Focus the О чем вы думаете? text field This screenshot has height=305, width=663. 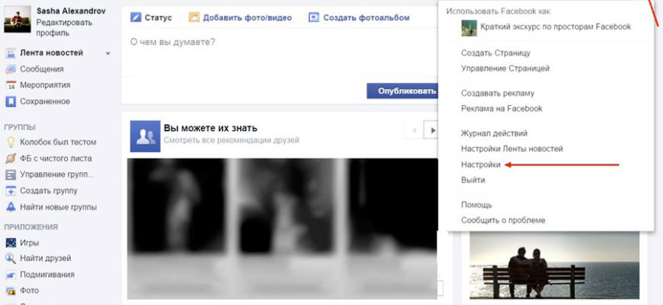(x=280, y=53)
